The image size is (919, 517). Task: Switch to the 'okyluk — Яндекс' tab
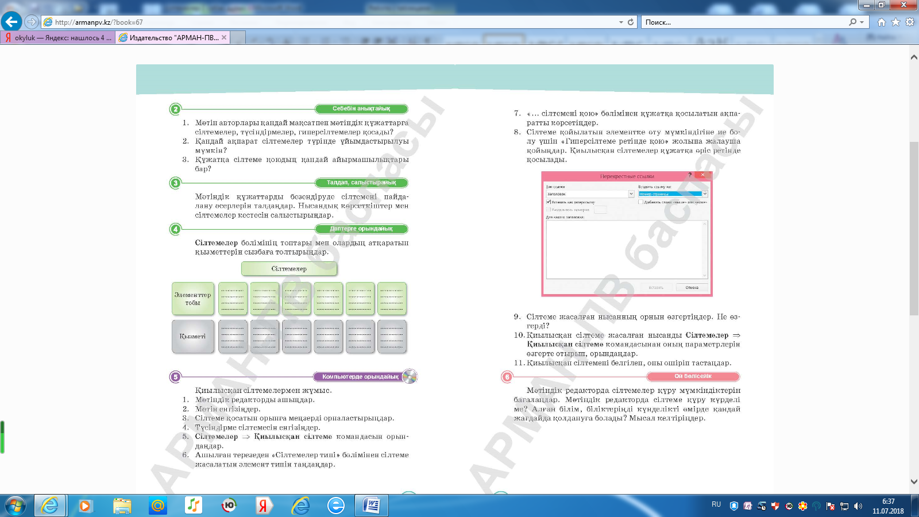click(x=58, y=38)
